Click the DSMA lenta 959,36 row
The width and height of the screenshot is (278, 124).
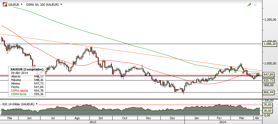[27, 94]
